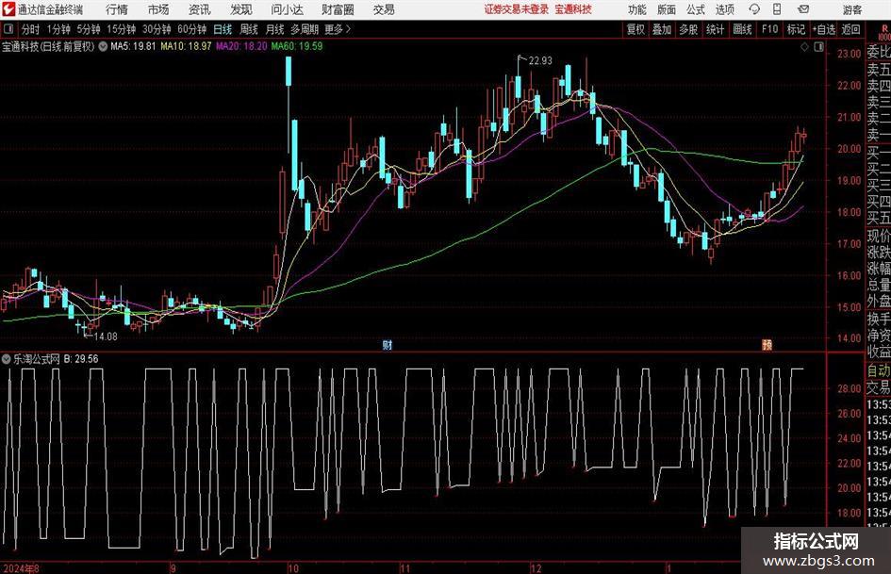
Task: Open the 行情 menu
Action: (x=117, y=9)
